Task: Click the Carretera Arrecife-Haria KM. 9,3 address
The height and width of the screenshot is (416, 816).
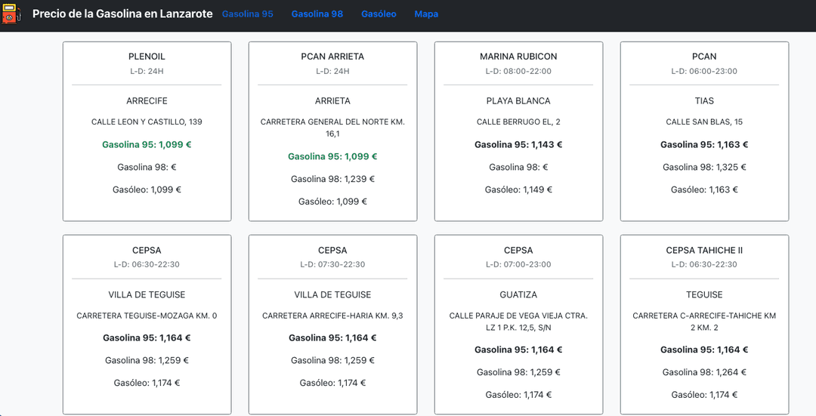Action: [x=332, y=316]
